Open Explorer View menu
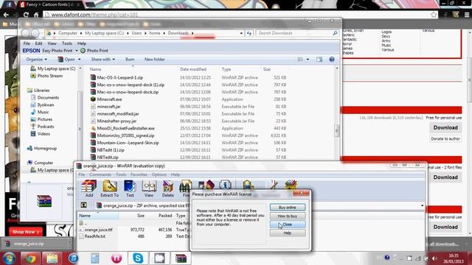 pos(52,43)
